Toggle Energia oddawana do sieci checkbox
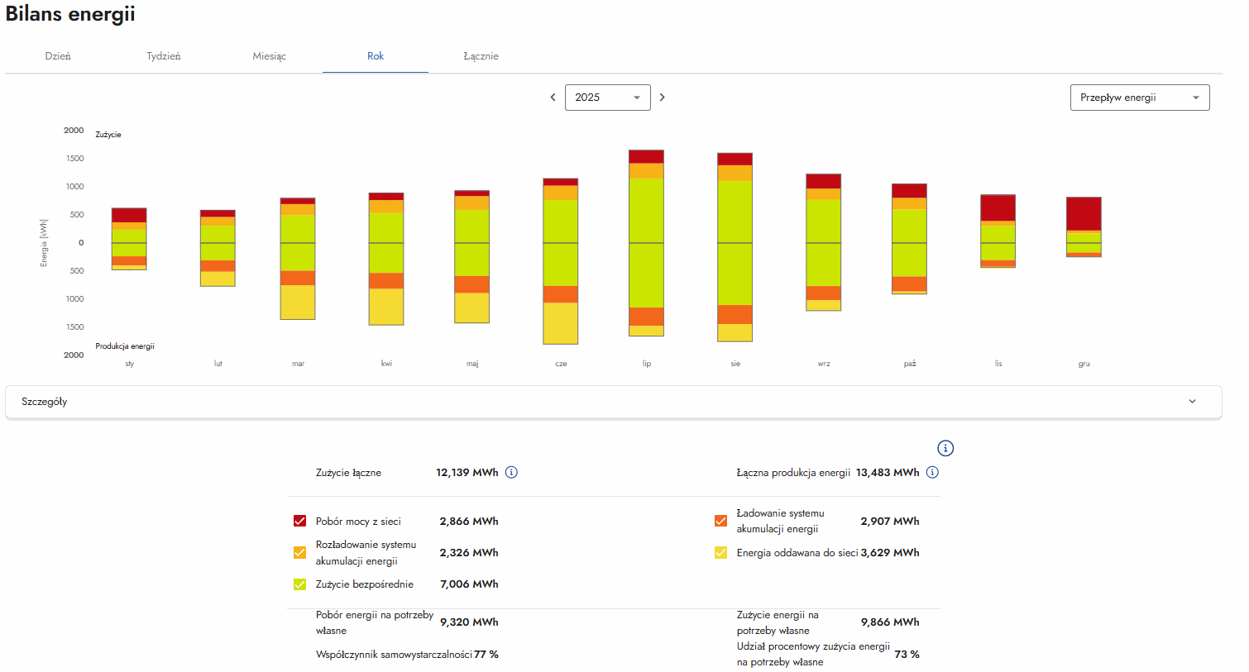 [x=720, y=553]
